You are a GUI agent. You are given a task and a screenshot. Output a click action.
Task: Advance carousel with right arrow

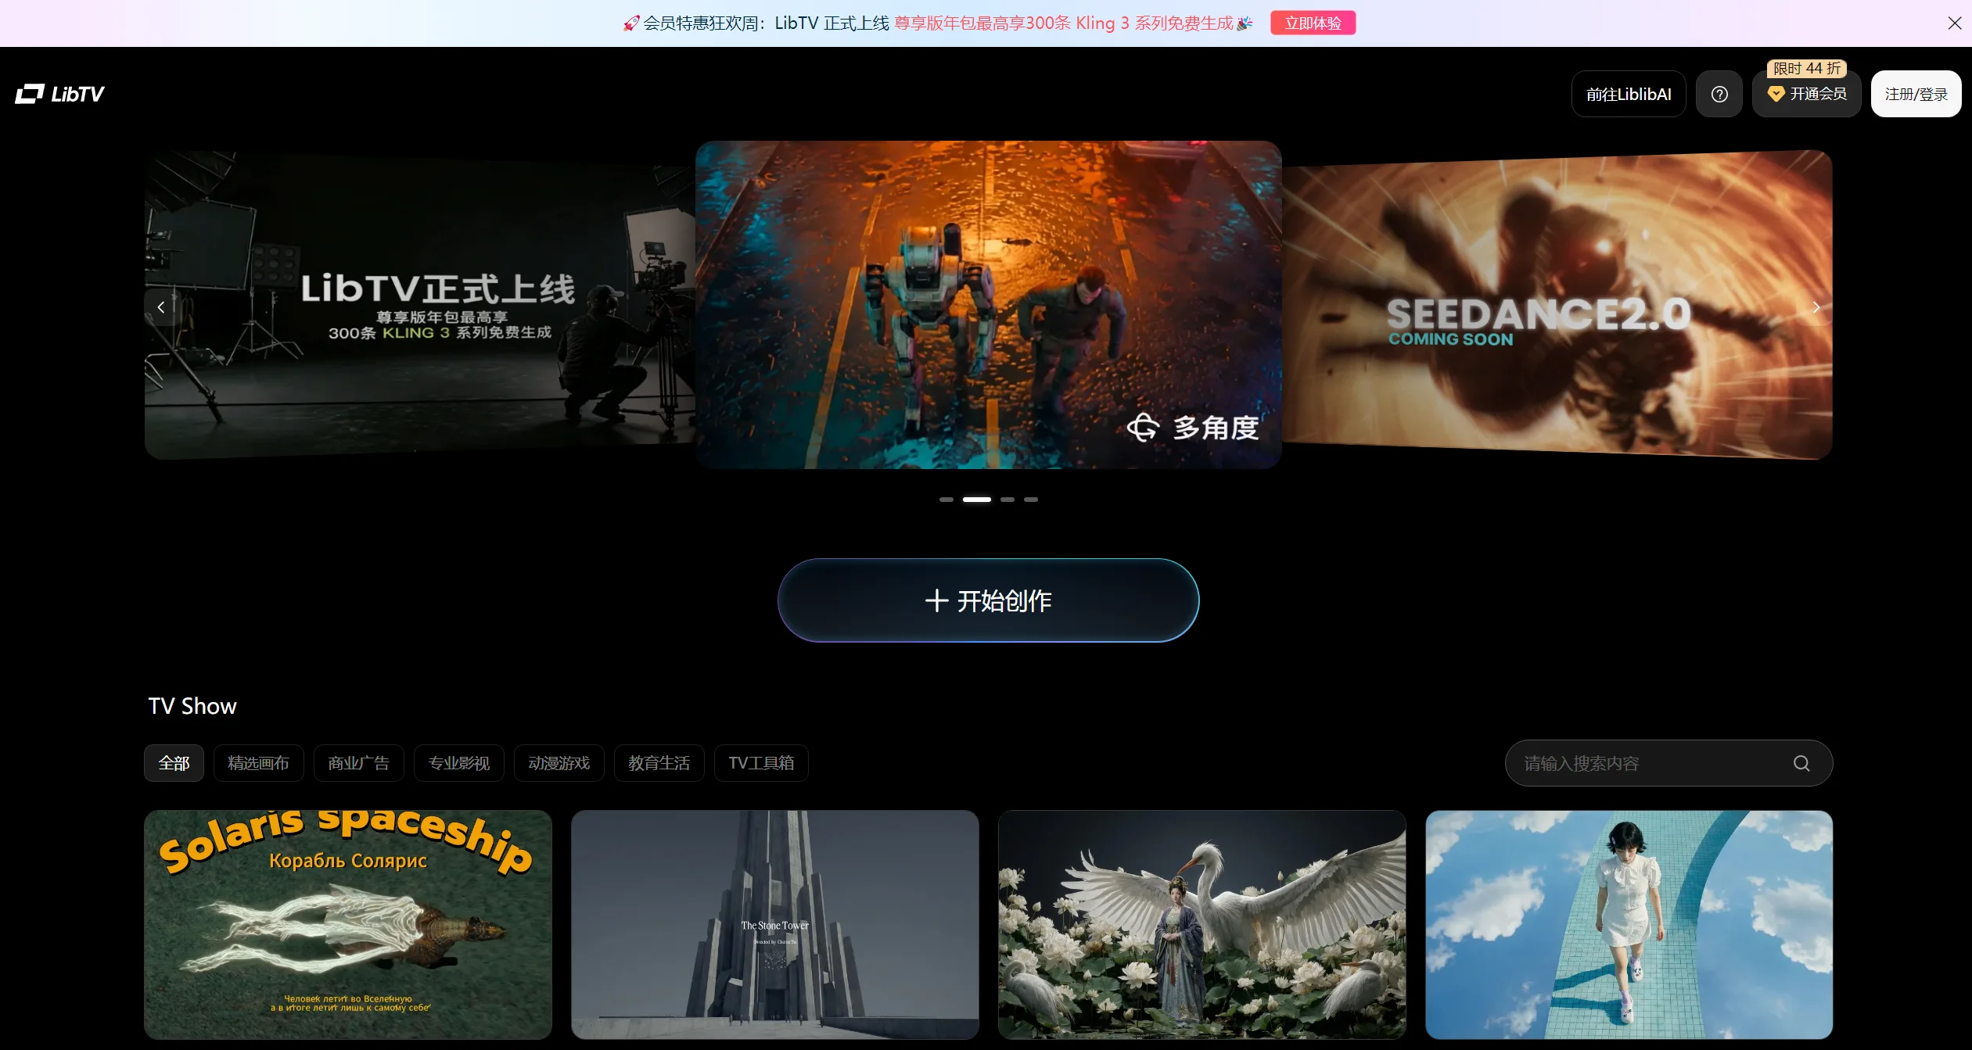point(1816,307)
